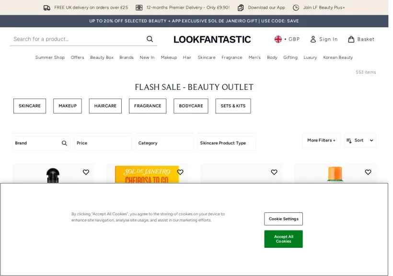393x276 pixels.
Task: Open the orange bottle product thumbnail
Action: (335, 174)
